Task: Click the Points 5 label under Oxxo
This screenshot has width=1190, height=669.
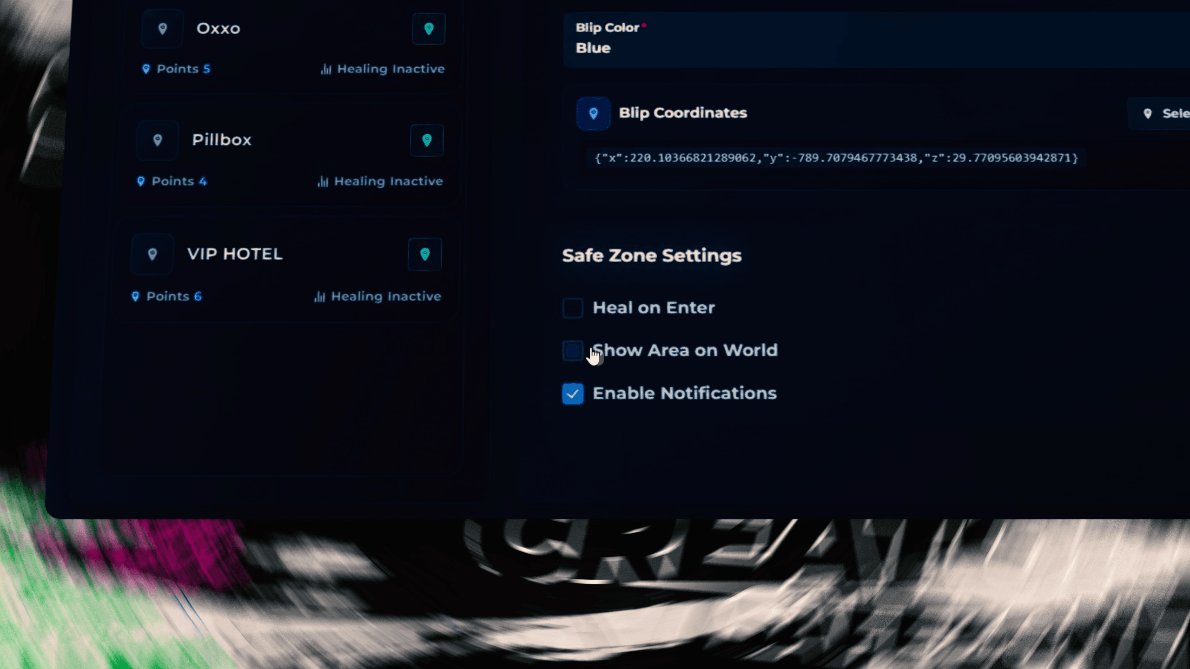Action: pos(183,69)
